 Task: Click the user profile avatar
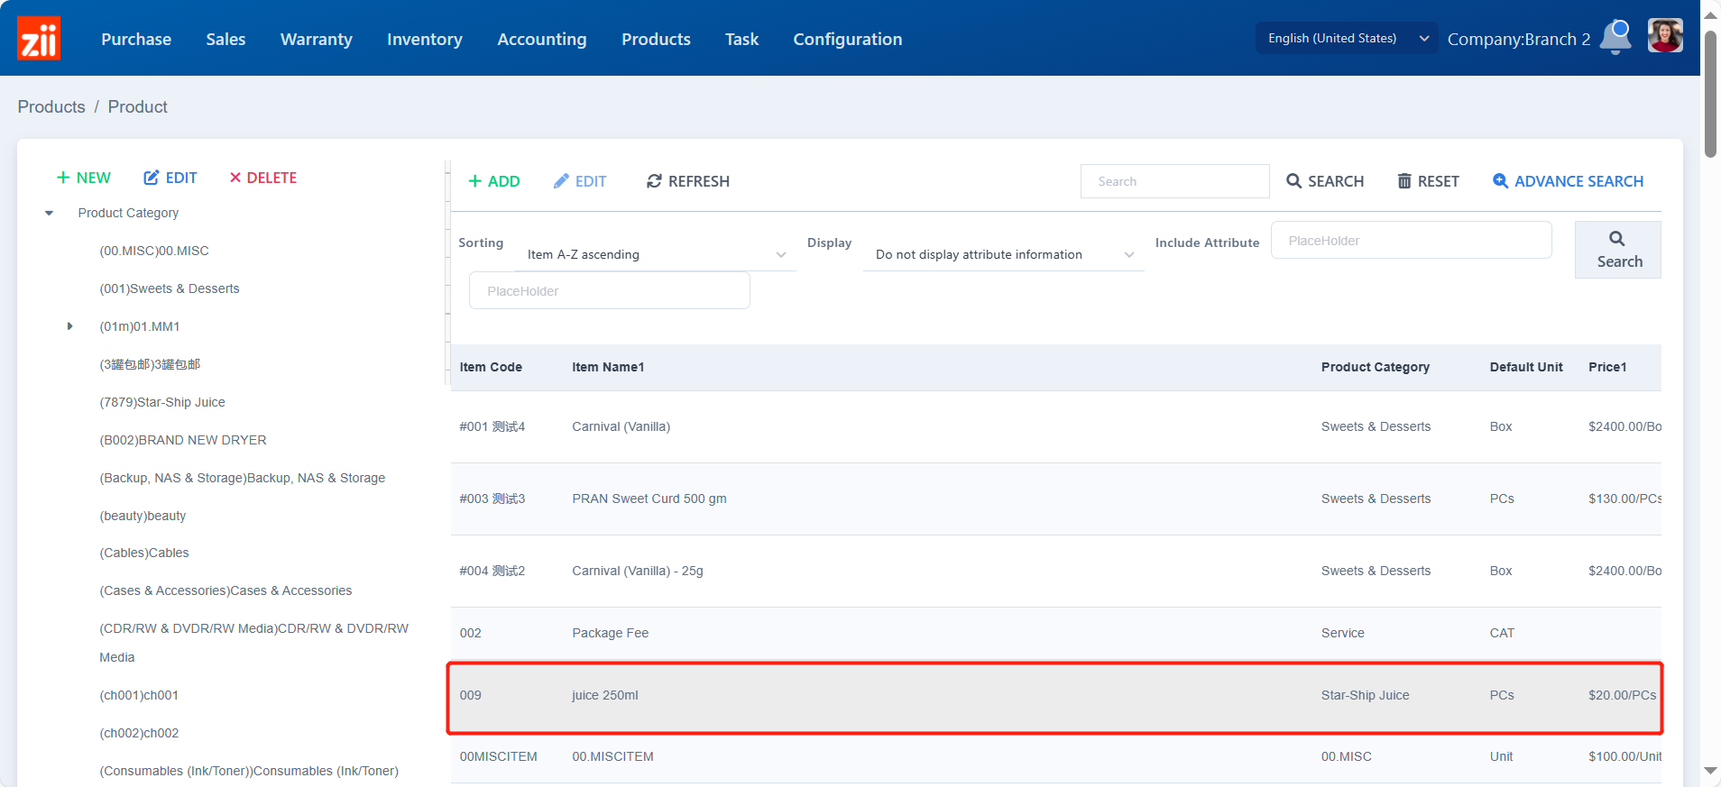pos(1664,37)
